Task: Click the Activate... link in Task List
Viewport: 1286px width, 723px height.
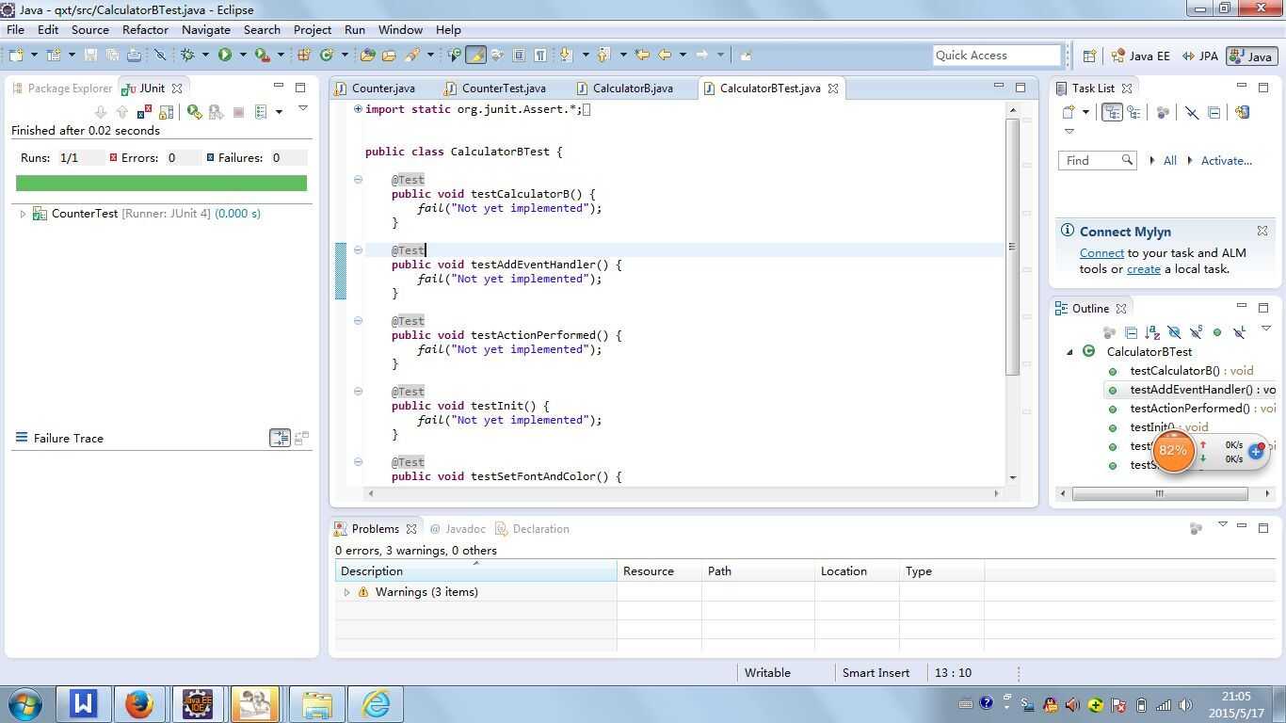Action: [1226, 161]
